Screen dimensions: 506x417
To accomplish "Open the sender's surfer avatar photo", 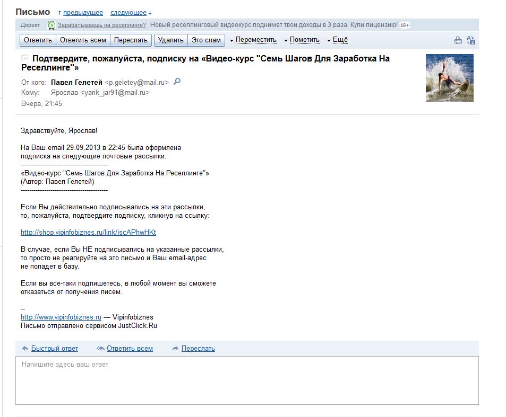I will point(450,77).
